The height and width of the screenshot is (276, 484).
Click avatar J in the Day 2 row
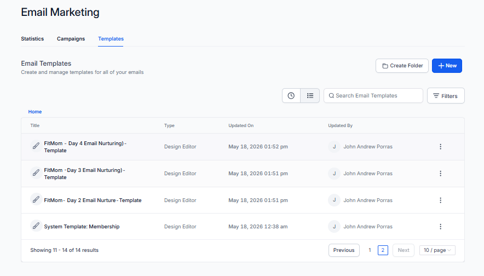[x=335, y=200]
